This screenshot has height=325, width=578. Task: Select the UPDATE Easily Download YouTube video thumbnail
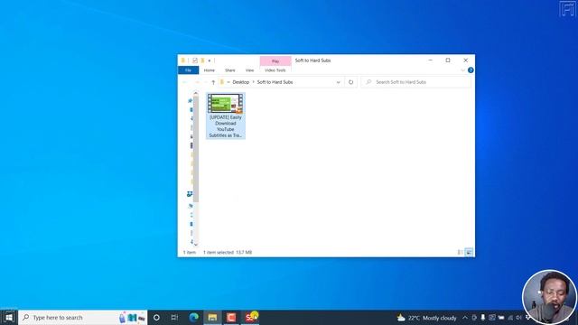click(x=226, y=103)
